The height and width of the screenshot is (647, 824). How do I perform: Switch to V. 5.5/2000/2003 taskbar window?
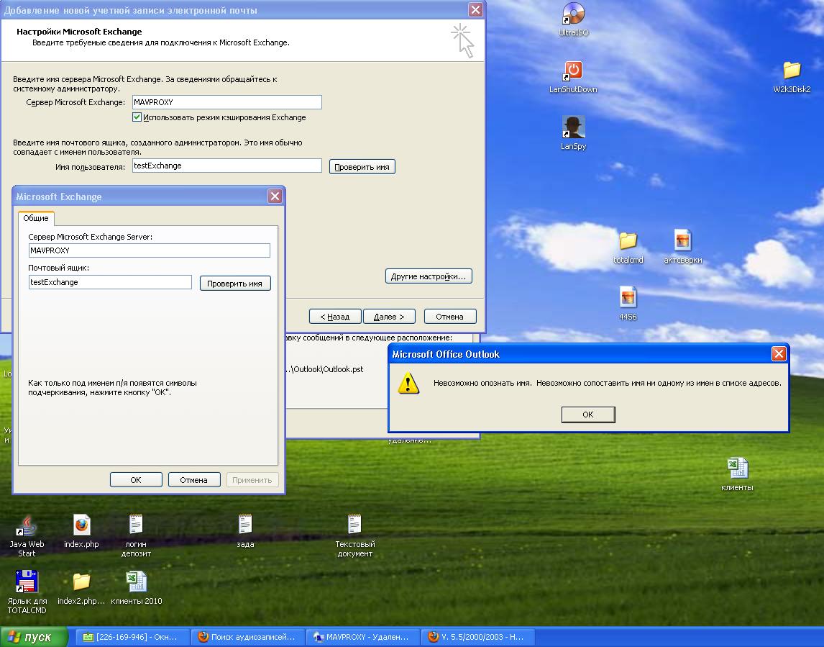point(477,637)
